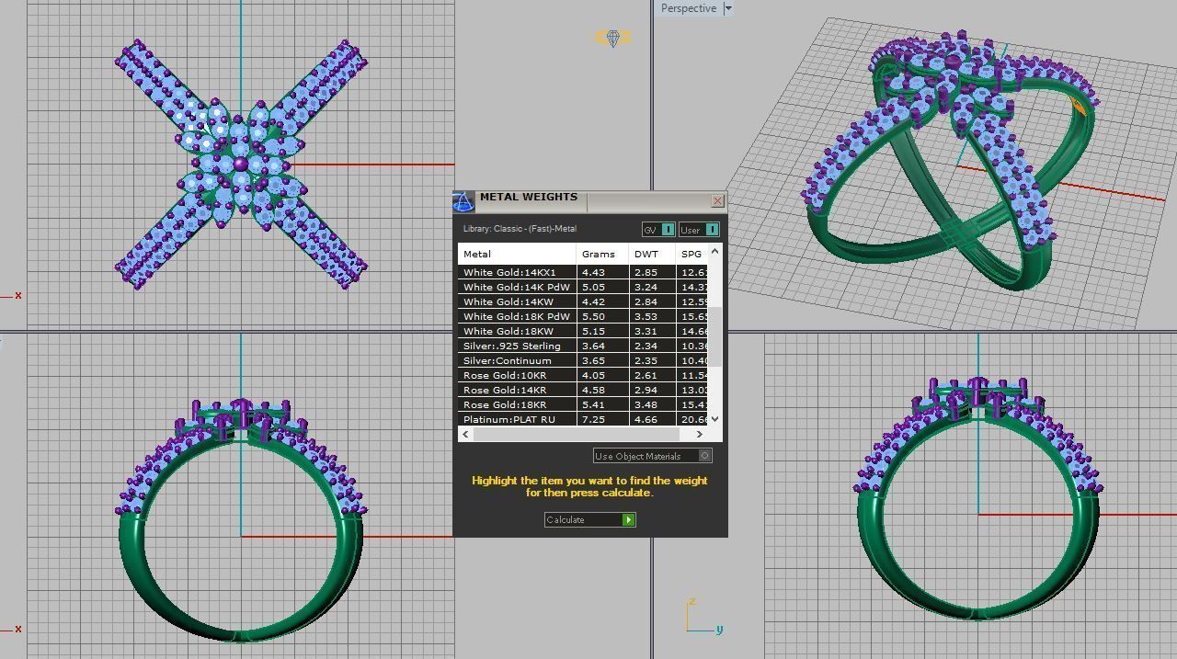Select the White Gold:18KW row
Image resolution: width=1177 pixels, height=659 pixels.
[583, 331]
